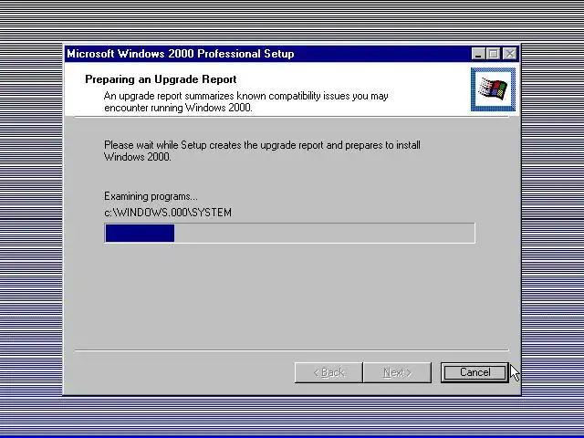The image size is (584, 438).
Task: Click the grayed-out maximize button
Action: pyautogui.click(x=494, y=54)
